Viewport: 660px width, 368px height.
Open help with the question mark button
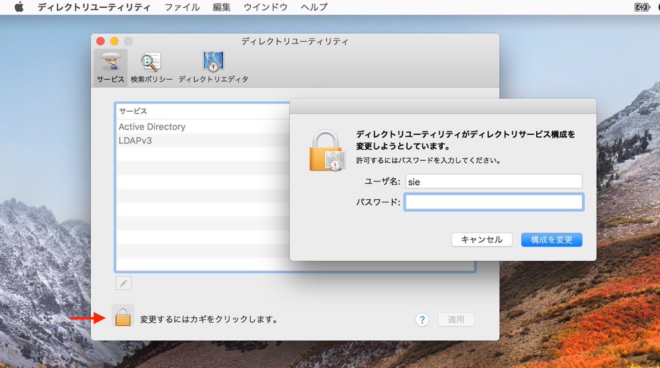(x=422, y=320)
